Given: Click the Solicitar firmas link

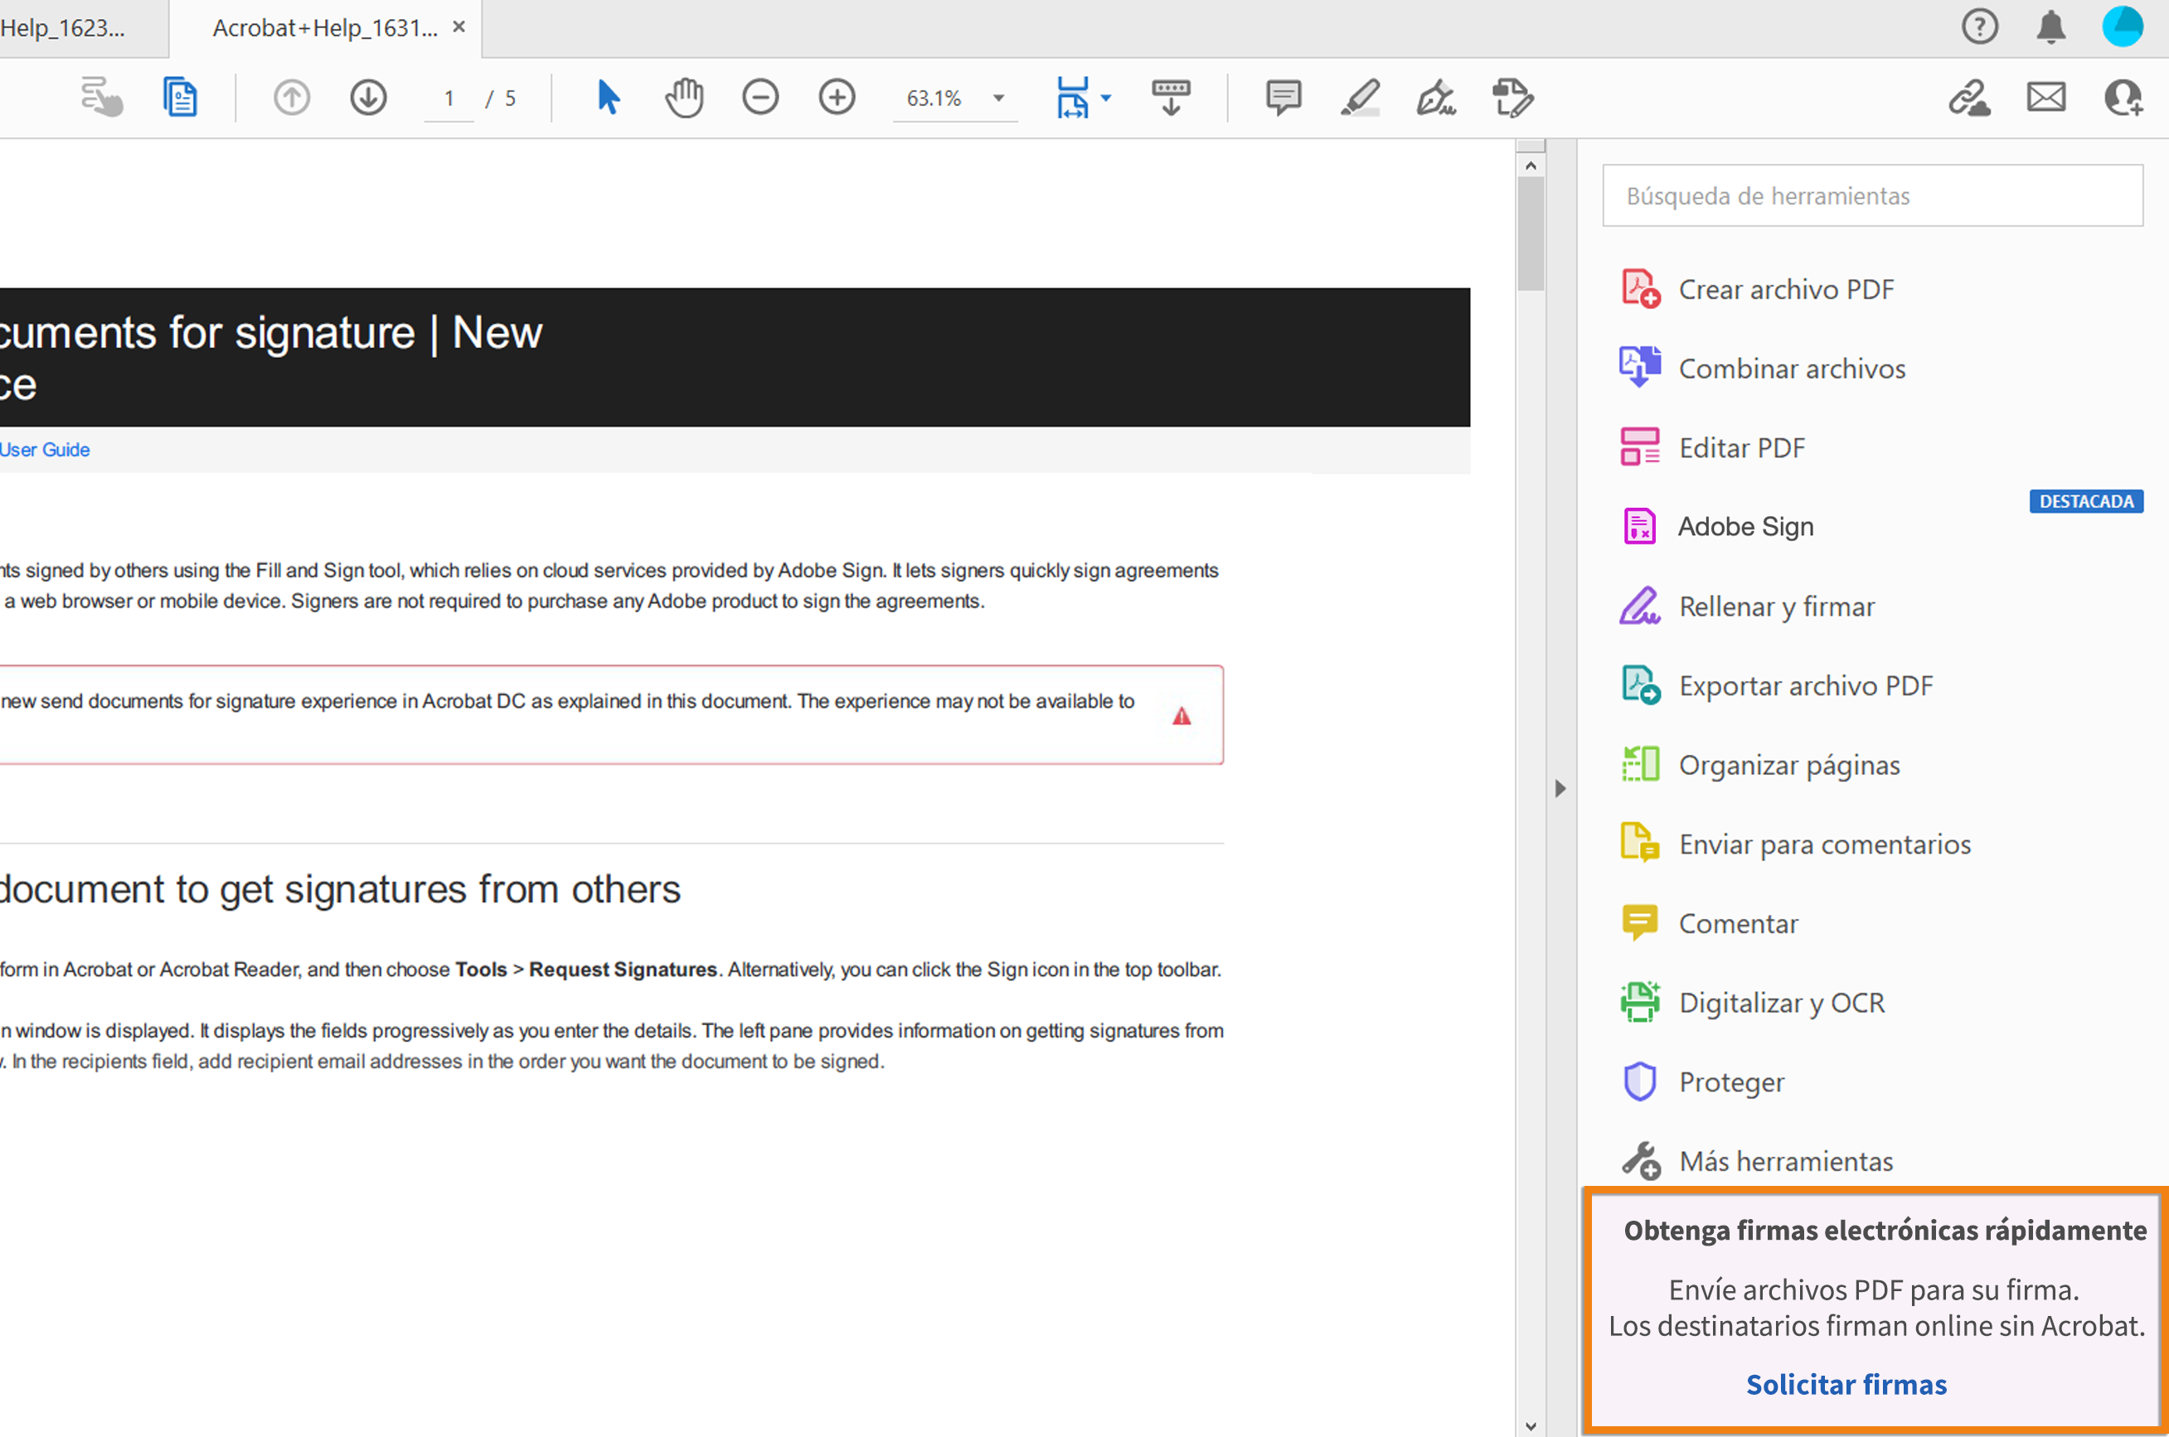Looking at the screenshot, I should [x=1846, y=1384].
